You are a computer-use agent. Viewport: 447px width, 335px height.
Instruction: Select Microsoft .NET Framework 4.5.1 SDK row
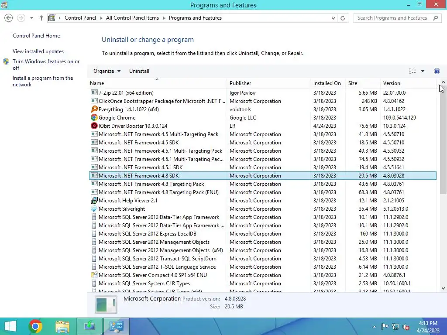point(262,167)
